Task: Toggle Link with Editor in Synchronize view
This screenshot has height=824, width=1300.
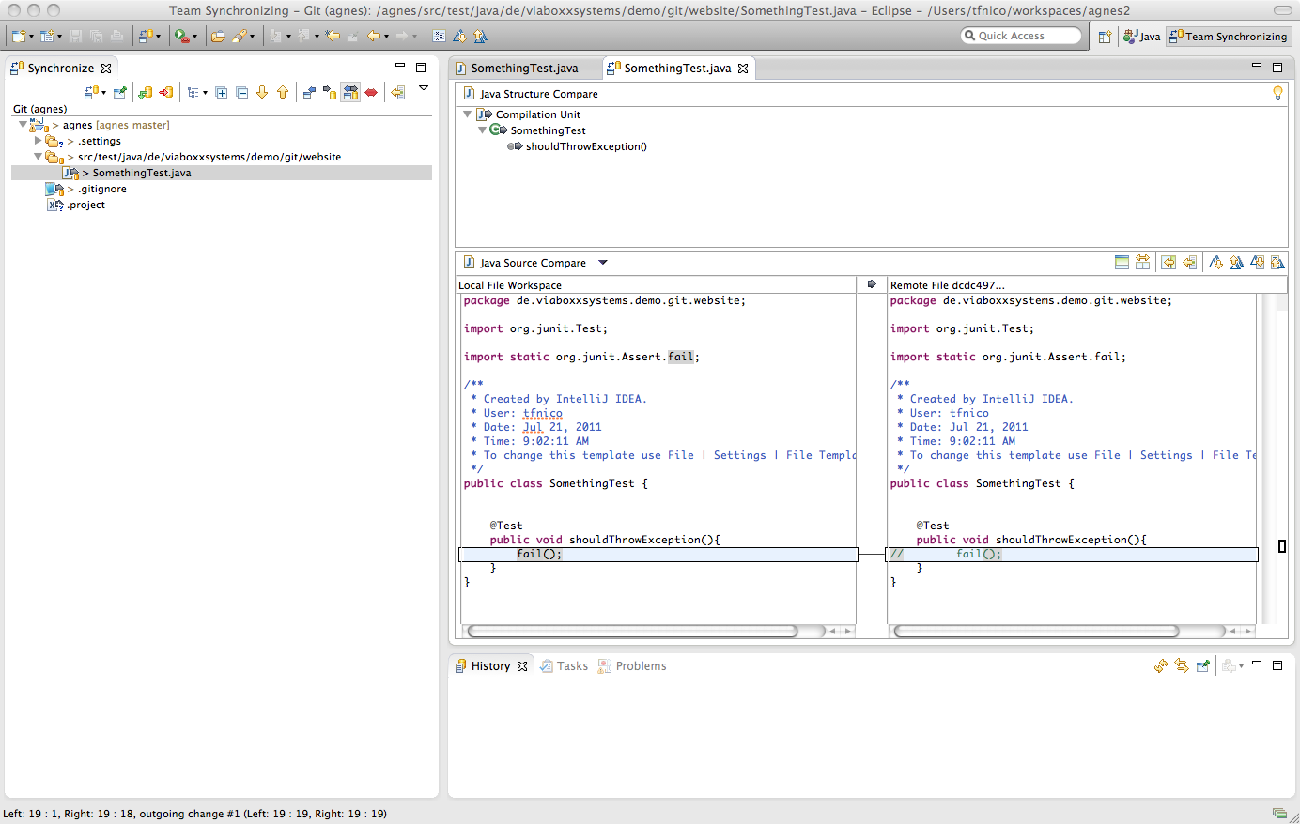Action: (398, 92)
